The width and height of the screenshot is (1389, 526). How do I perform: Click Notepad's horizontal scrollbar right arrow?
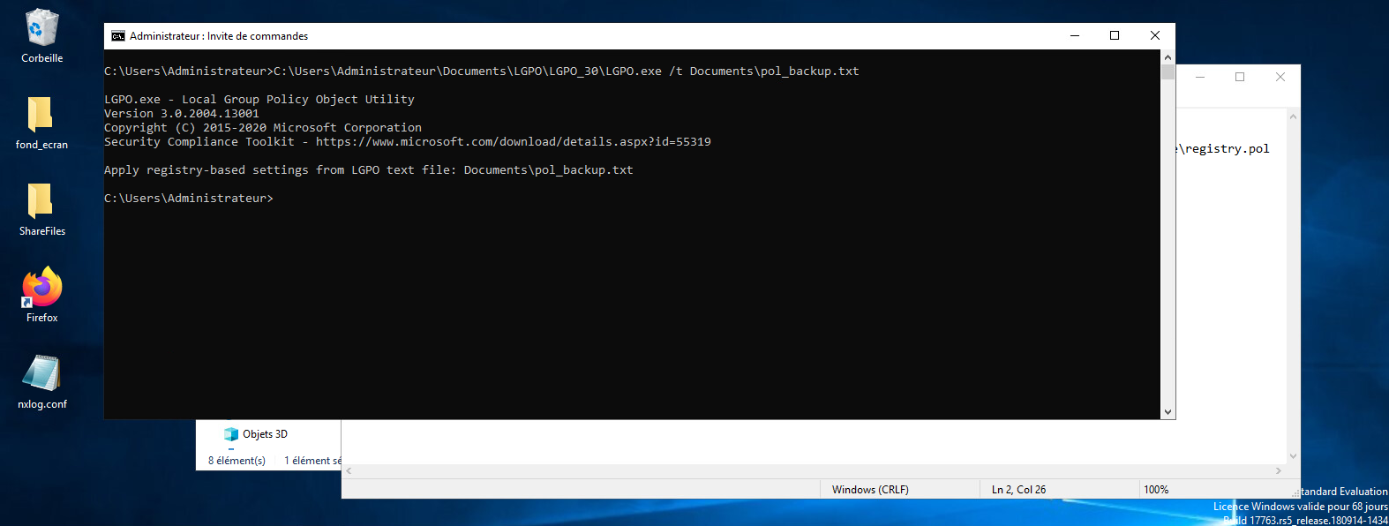pyautogui.click(x=1278, y=471)
